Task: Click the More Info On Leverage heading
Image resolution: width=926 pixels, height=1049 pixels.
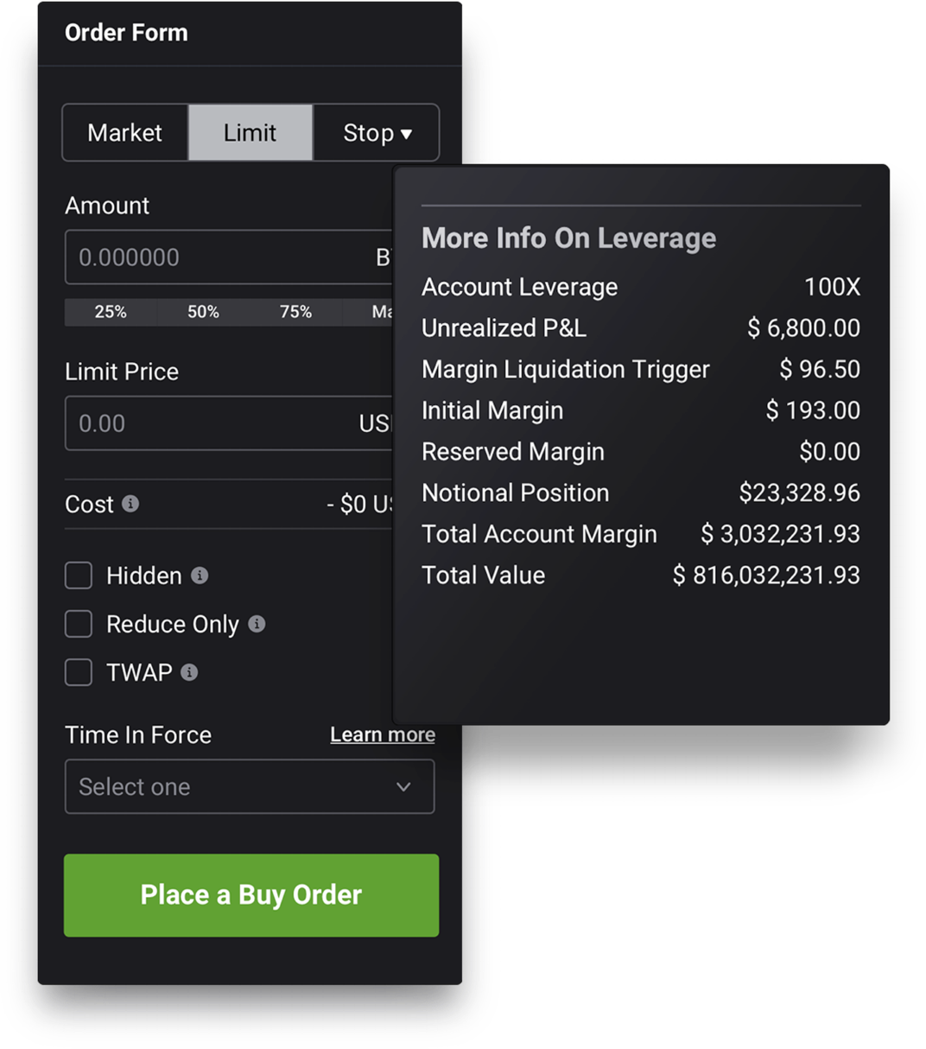Action: pyautogui.click(x=568, y=238)
